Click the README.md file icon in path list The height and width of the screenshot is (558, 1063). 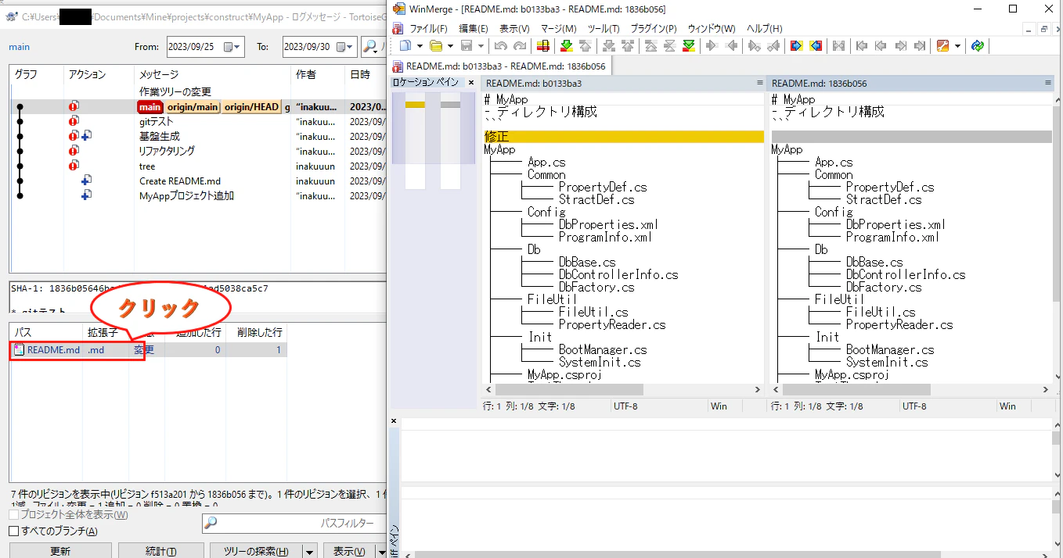[x=20, y=350]
